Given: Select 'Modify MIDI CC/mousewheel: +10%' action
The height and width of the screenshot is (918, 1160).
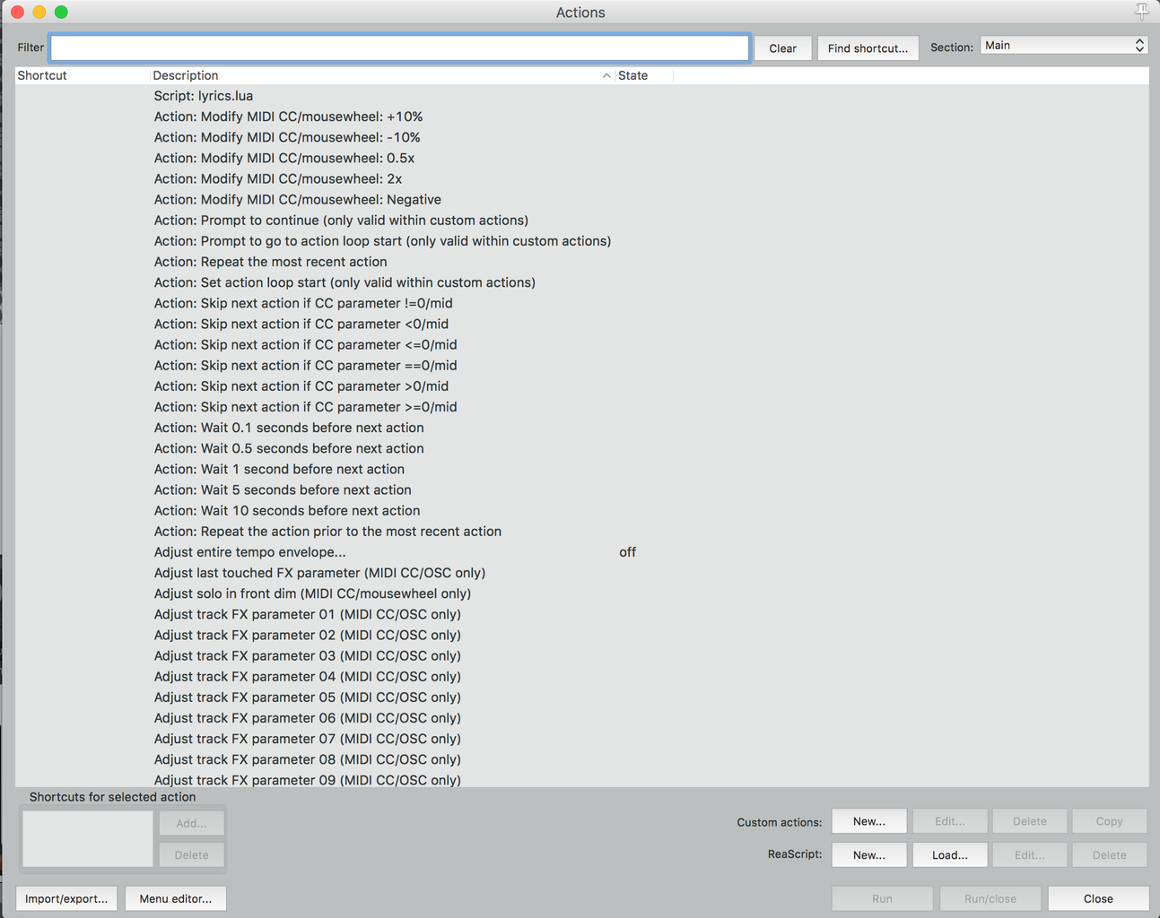Looking at the screenshot, I should (581, 117).
